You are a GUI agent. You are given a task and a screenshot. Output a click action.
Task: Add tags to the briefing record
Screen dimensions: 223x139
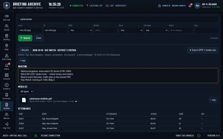click(22, 61)
